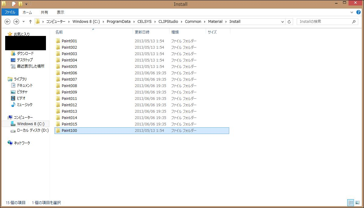Open ドキュメント library
This screenshot has width=364, height=208.
pyautogui.click(x=25, y=86)
